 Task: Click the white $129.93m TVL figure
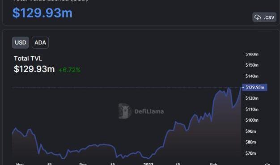34,69
